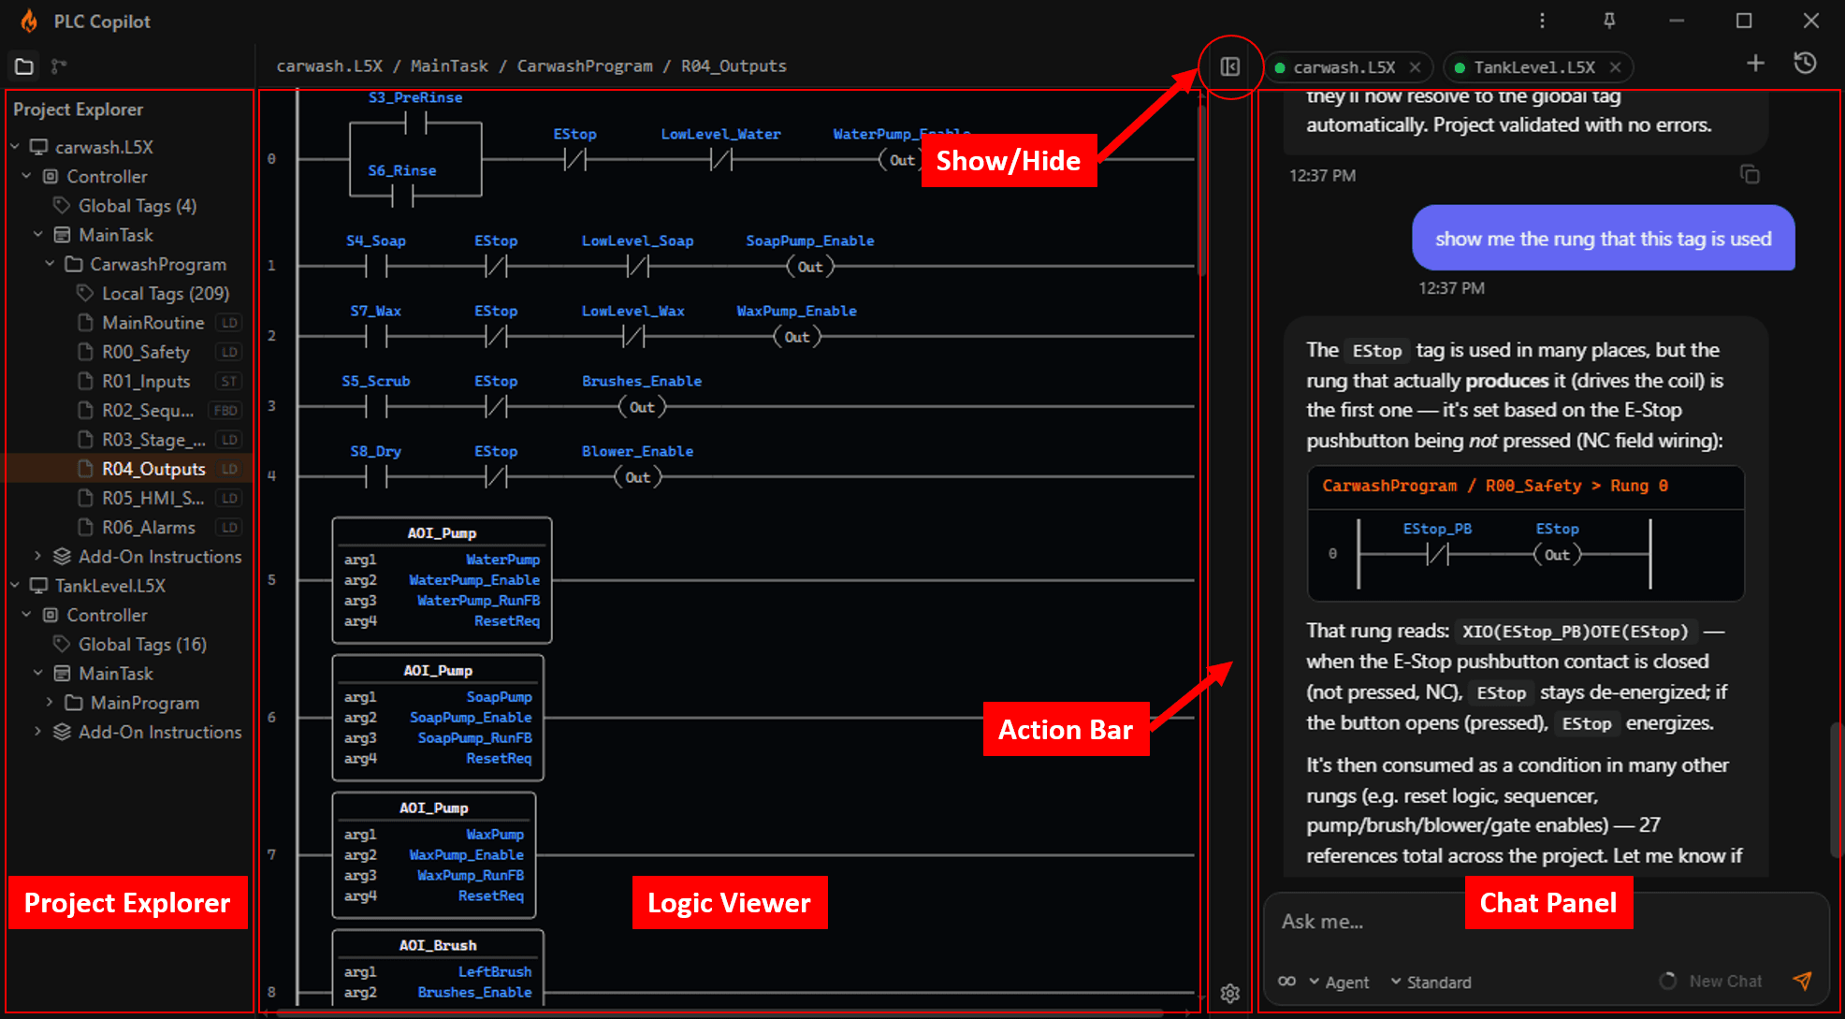Select the Global Tags (4) tag icon
This screenshot has height=1019, width=1845.
click(x=62, y=205)
